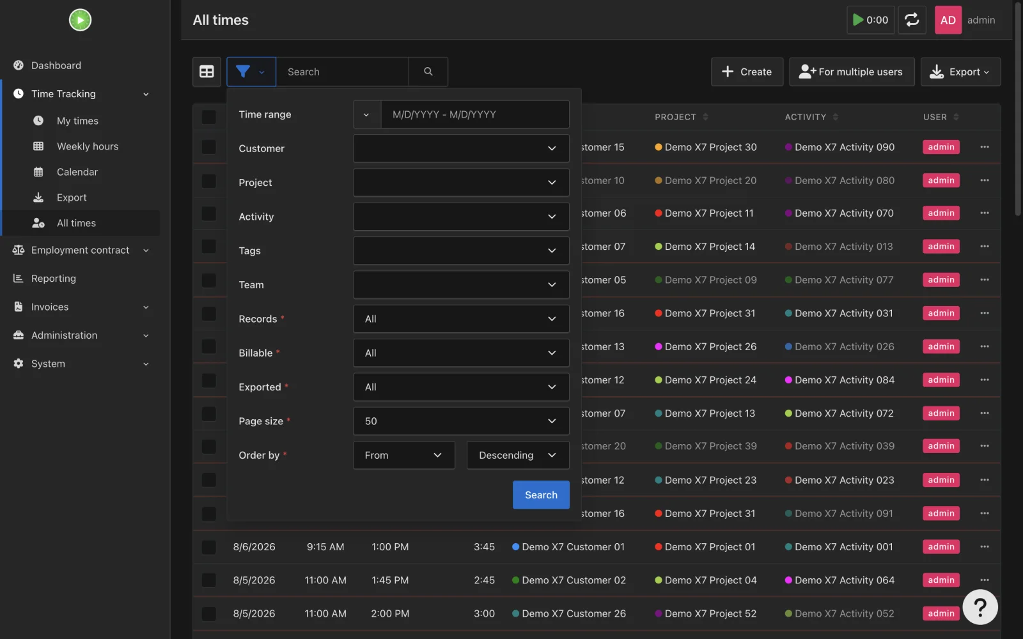This screenshot has width=1023, height=639.
Task: Click Demo X7 Activity 064 cell
Action: click(x=839, y=580)
